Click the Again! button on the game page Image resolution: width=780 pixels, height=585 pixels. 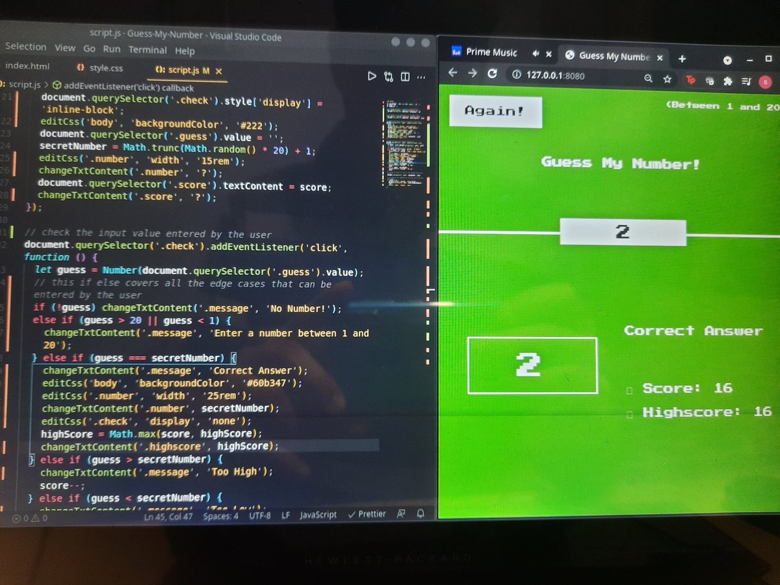[495, 111]
